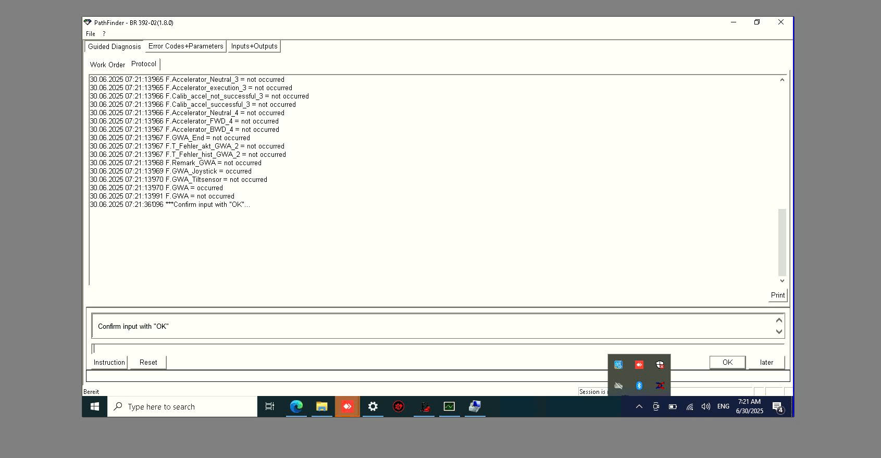
Task: Click the speaker volume icon
Action: click(x=705, y=406)
